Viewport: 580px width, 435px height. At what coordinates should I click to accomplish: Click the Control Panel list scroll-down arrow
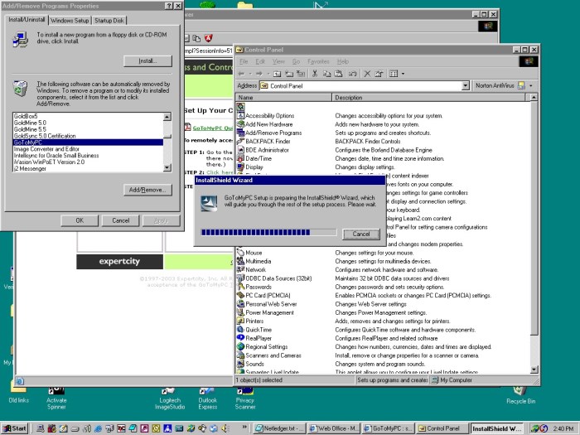534,370
